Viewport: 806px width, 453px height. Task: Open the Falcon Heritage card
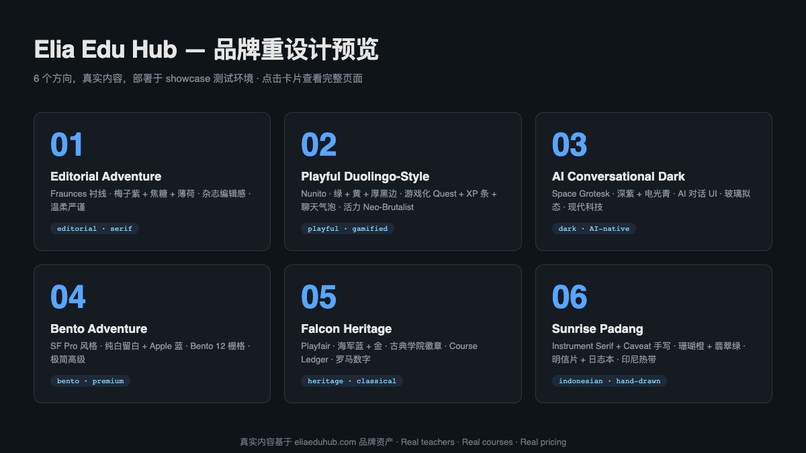pyautogui.click(x=403, y=334)
